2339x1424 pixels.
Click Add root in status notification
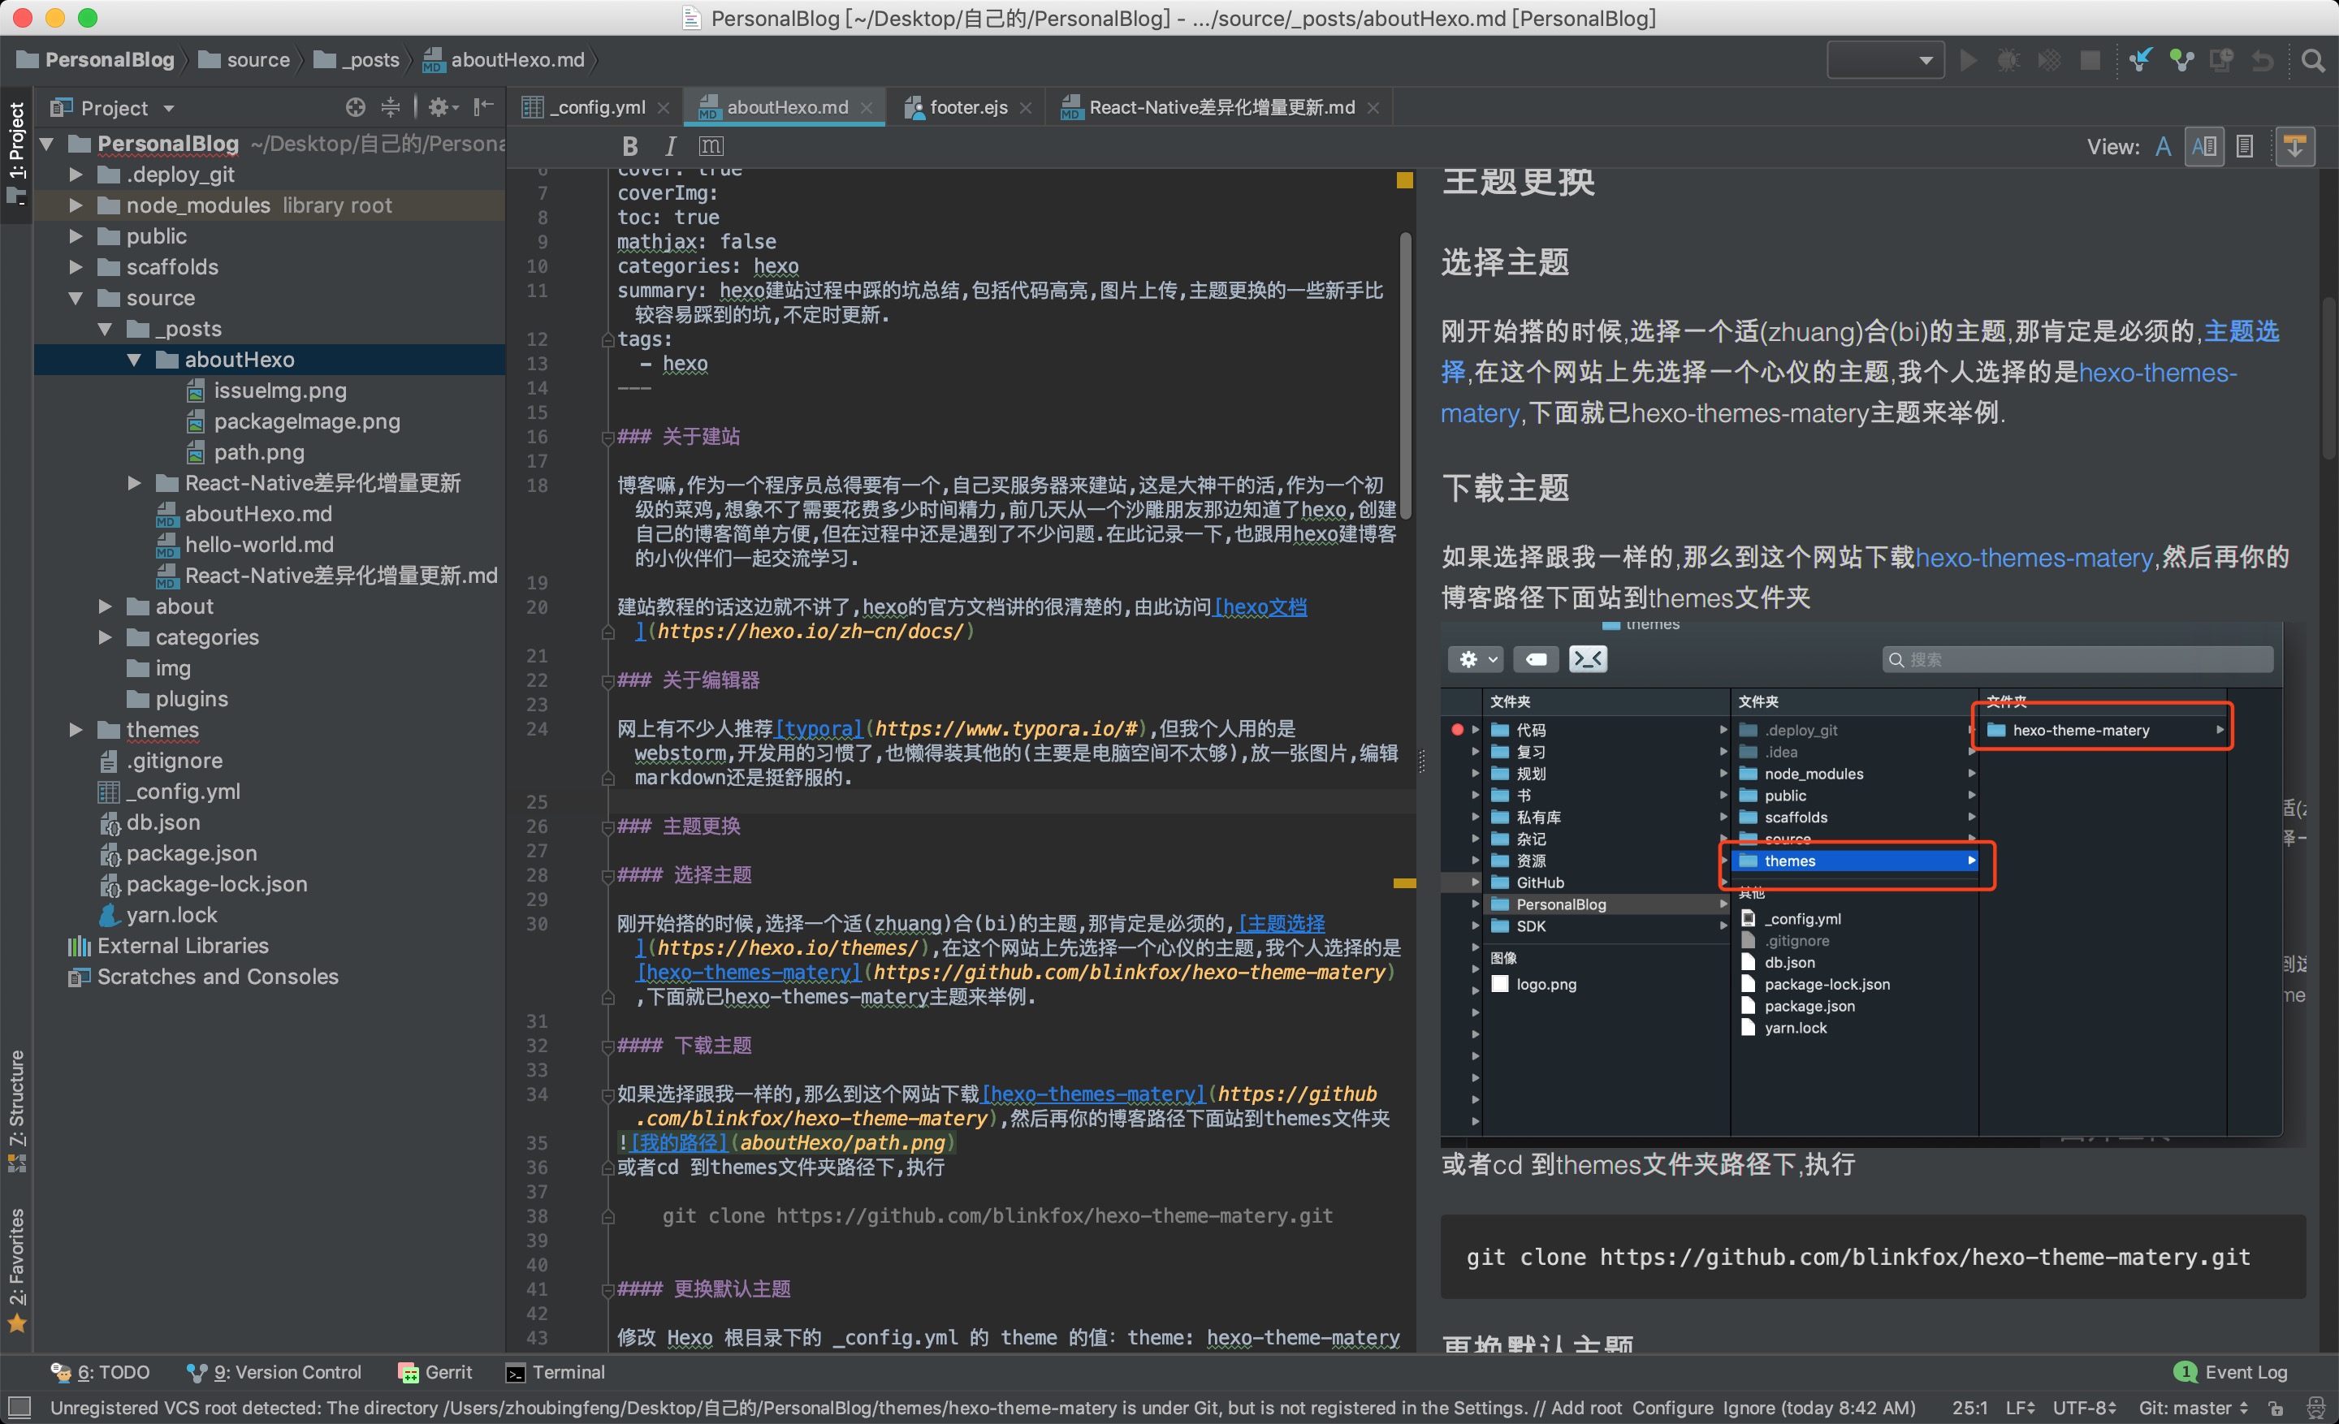(x=1586, y=1408)
